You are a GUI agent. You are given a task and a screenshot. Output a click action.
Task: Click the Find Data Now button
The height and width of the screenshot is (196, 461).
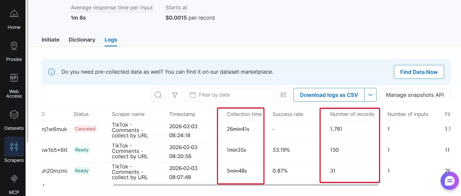click(x=419, y=72)
